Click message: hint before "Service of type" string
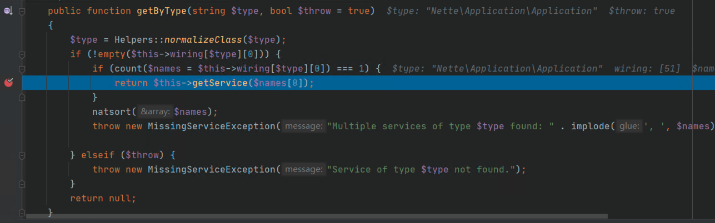715x223 pixels. click(303, 169)
